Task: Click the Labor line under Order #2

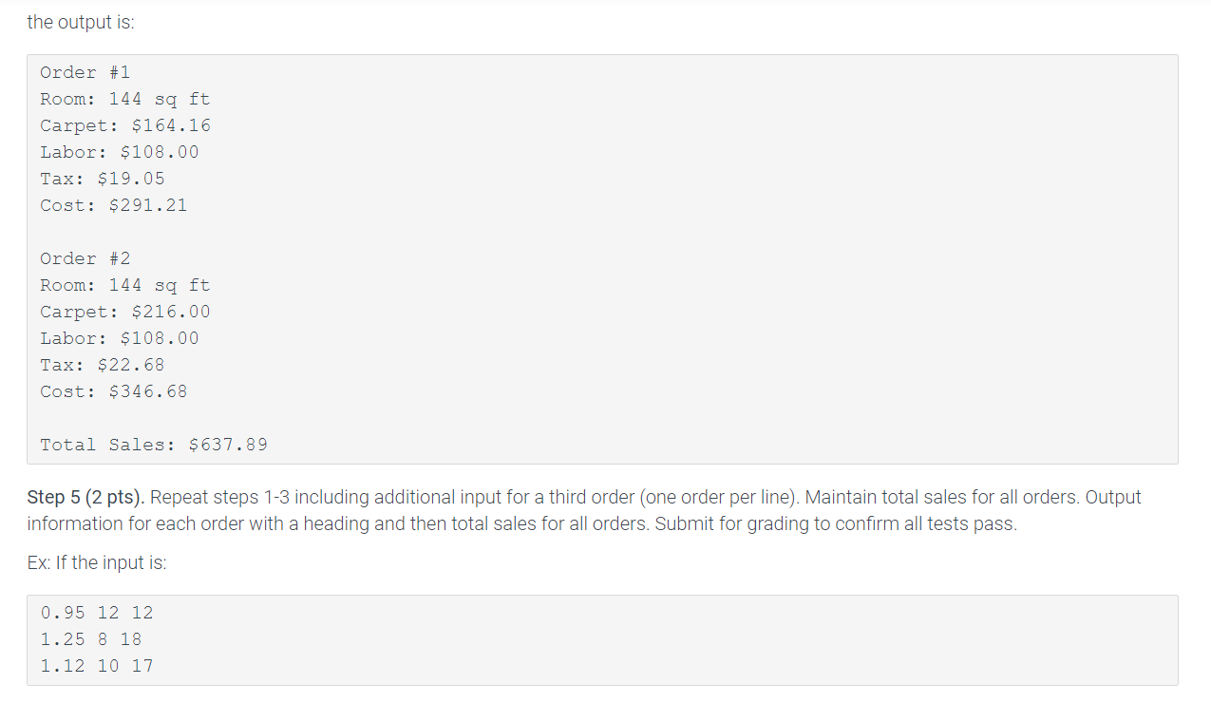Action: pyautogui.click(x=120, y=339)
